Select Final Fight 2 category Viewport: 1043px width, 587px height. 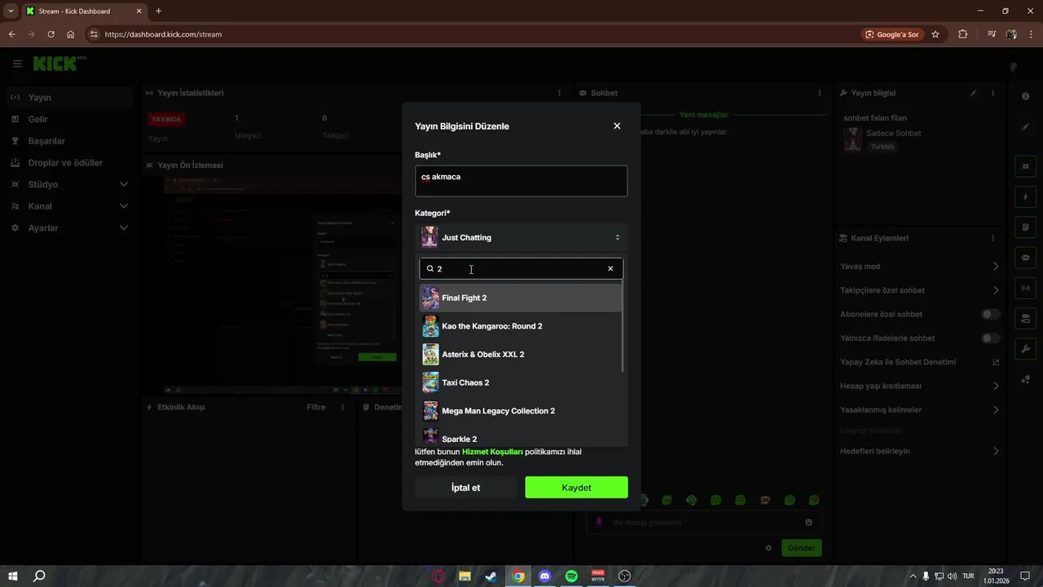pos(520,298)
